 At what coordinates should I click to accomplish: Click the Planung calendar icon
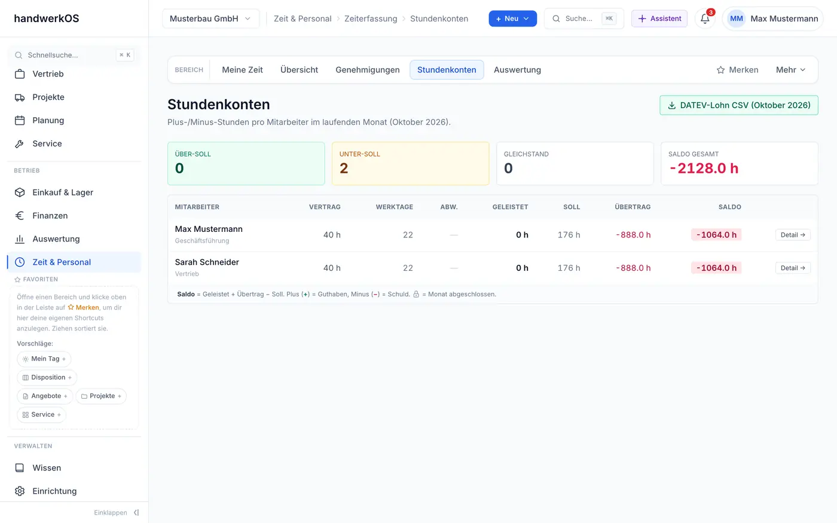[20, 120]
